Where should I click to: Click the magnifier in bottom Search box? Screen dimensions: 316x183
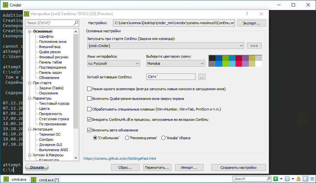[x=269, y=179]
